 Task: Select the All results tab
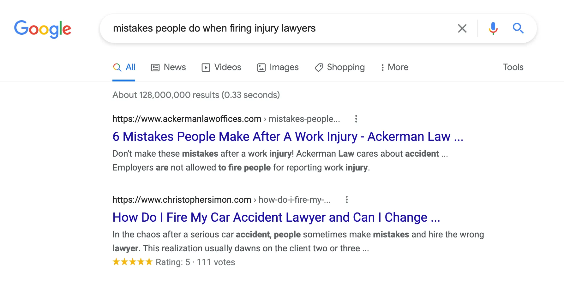pyautogui.click(x=124, y=67)
